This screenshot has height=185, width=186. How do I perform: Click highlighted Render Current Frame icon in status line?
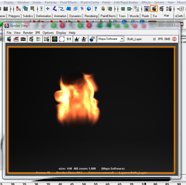pos(154,9)
